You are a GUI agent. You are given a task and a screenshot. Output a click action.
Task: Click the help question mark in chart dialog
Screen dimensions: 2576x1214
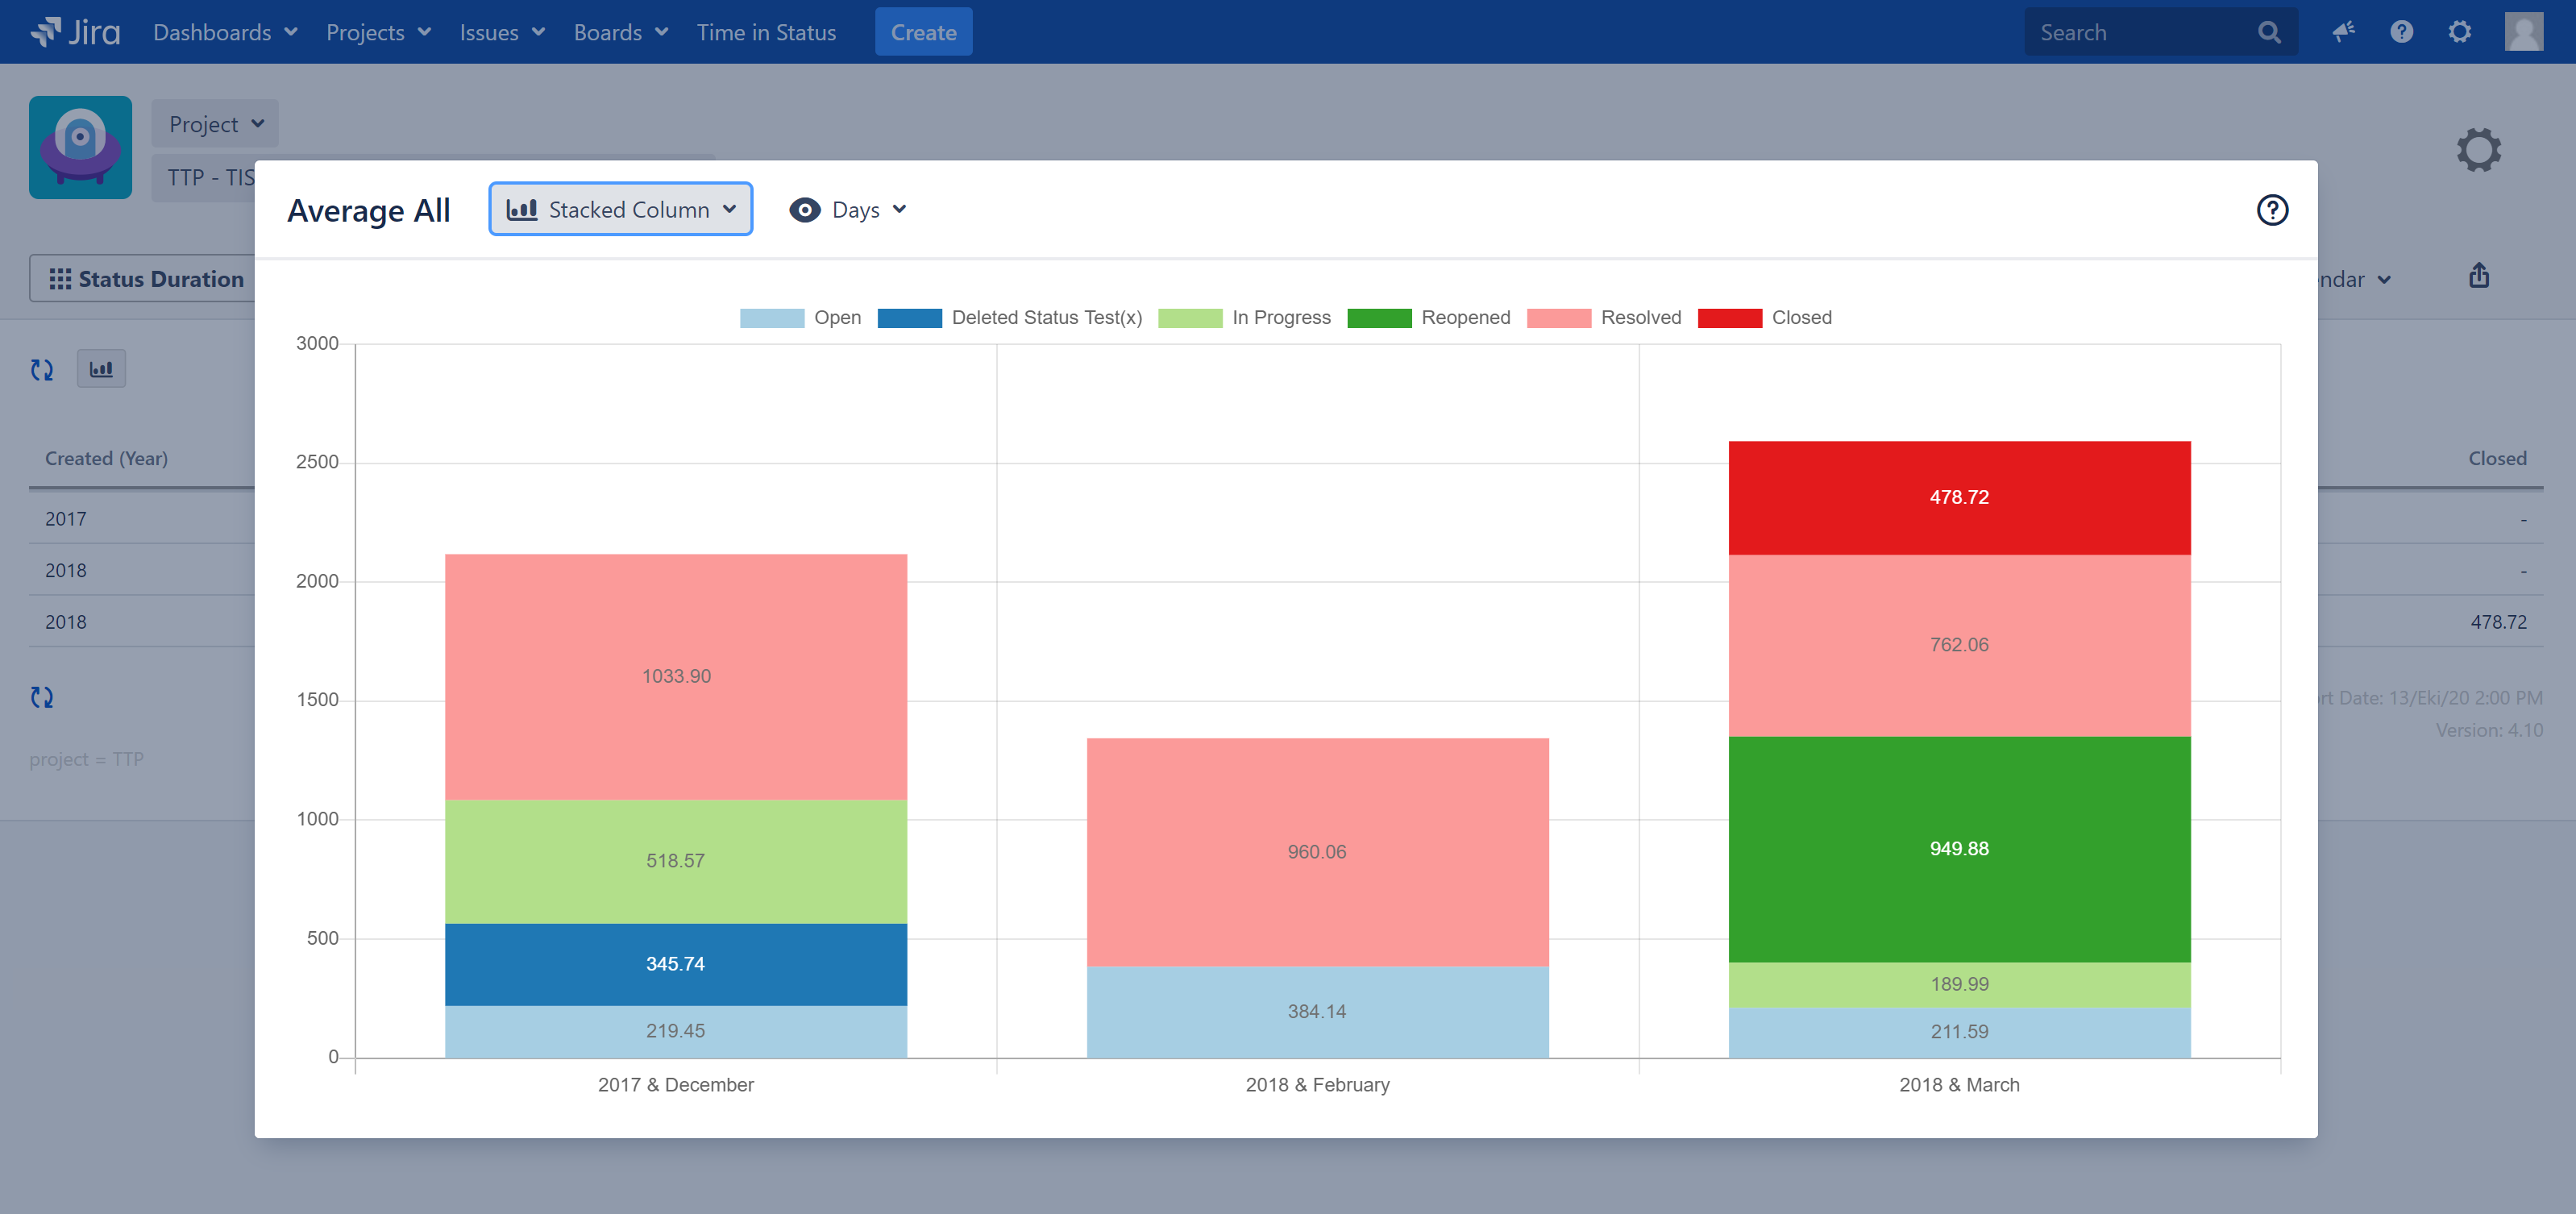tap(2271, 210)
